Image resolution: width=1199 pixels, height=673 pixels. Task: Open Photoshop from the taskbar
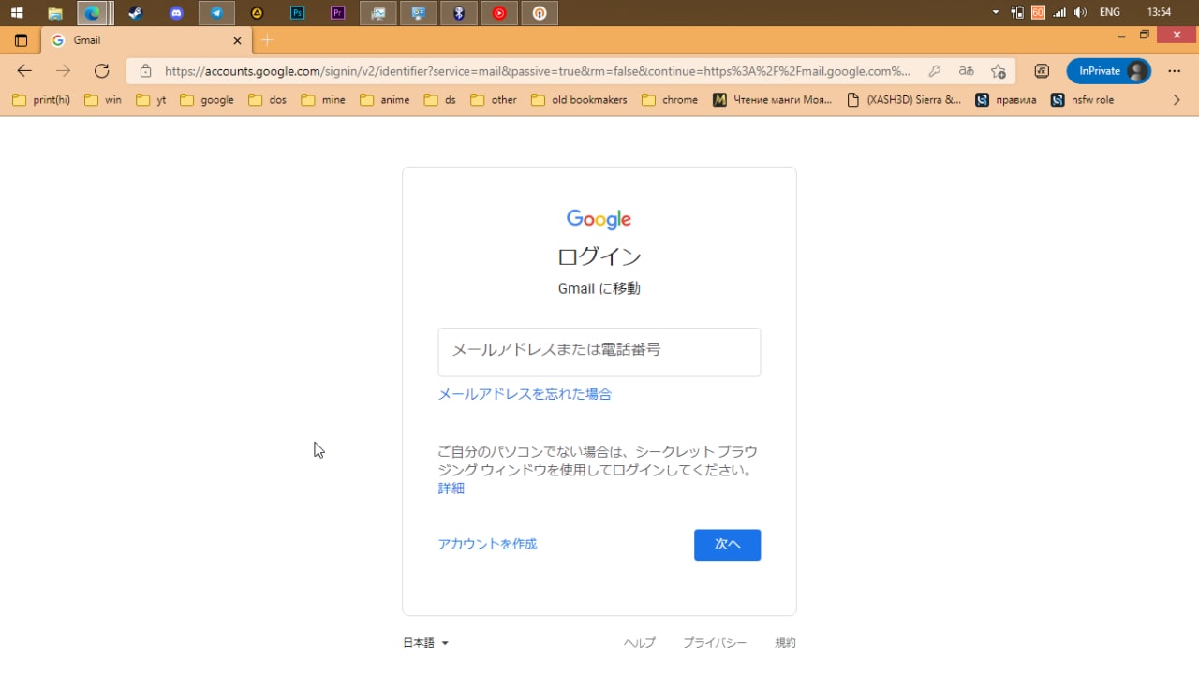tap(298, 13)
